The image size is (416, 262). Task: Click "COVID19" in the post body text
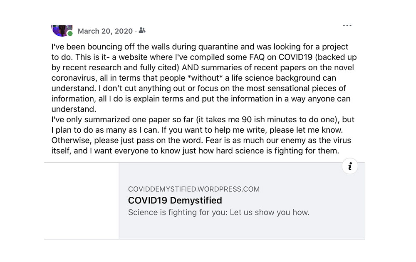click(x=295, y=57)
